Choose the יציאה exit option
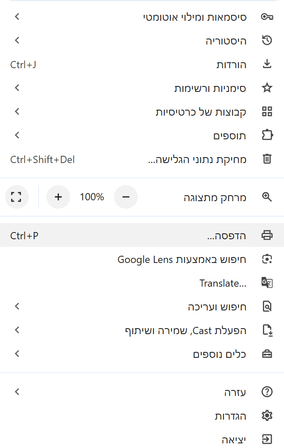Image resolution: width=284 pixels, height=448 pixels. click(234, 440)
